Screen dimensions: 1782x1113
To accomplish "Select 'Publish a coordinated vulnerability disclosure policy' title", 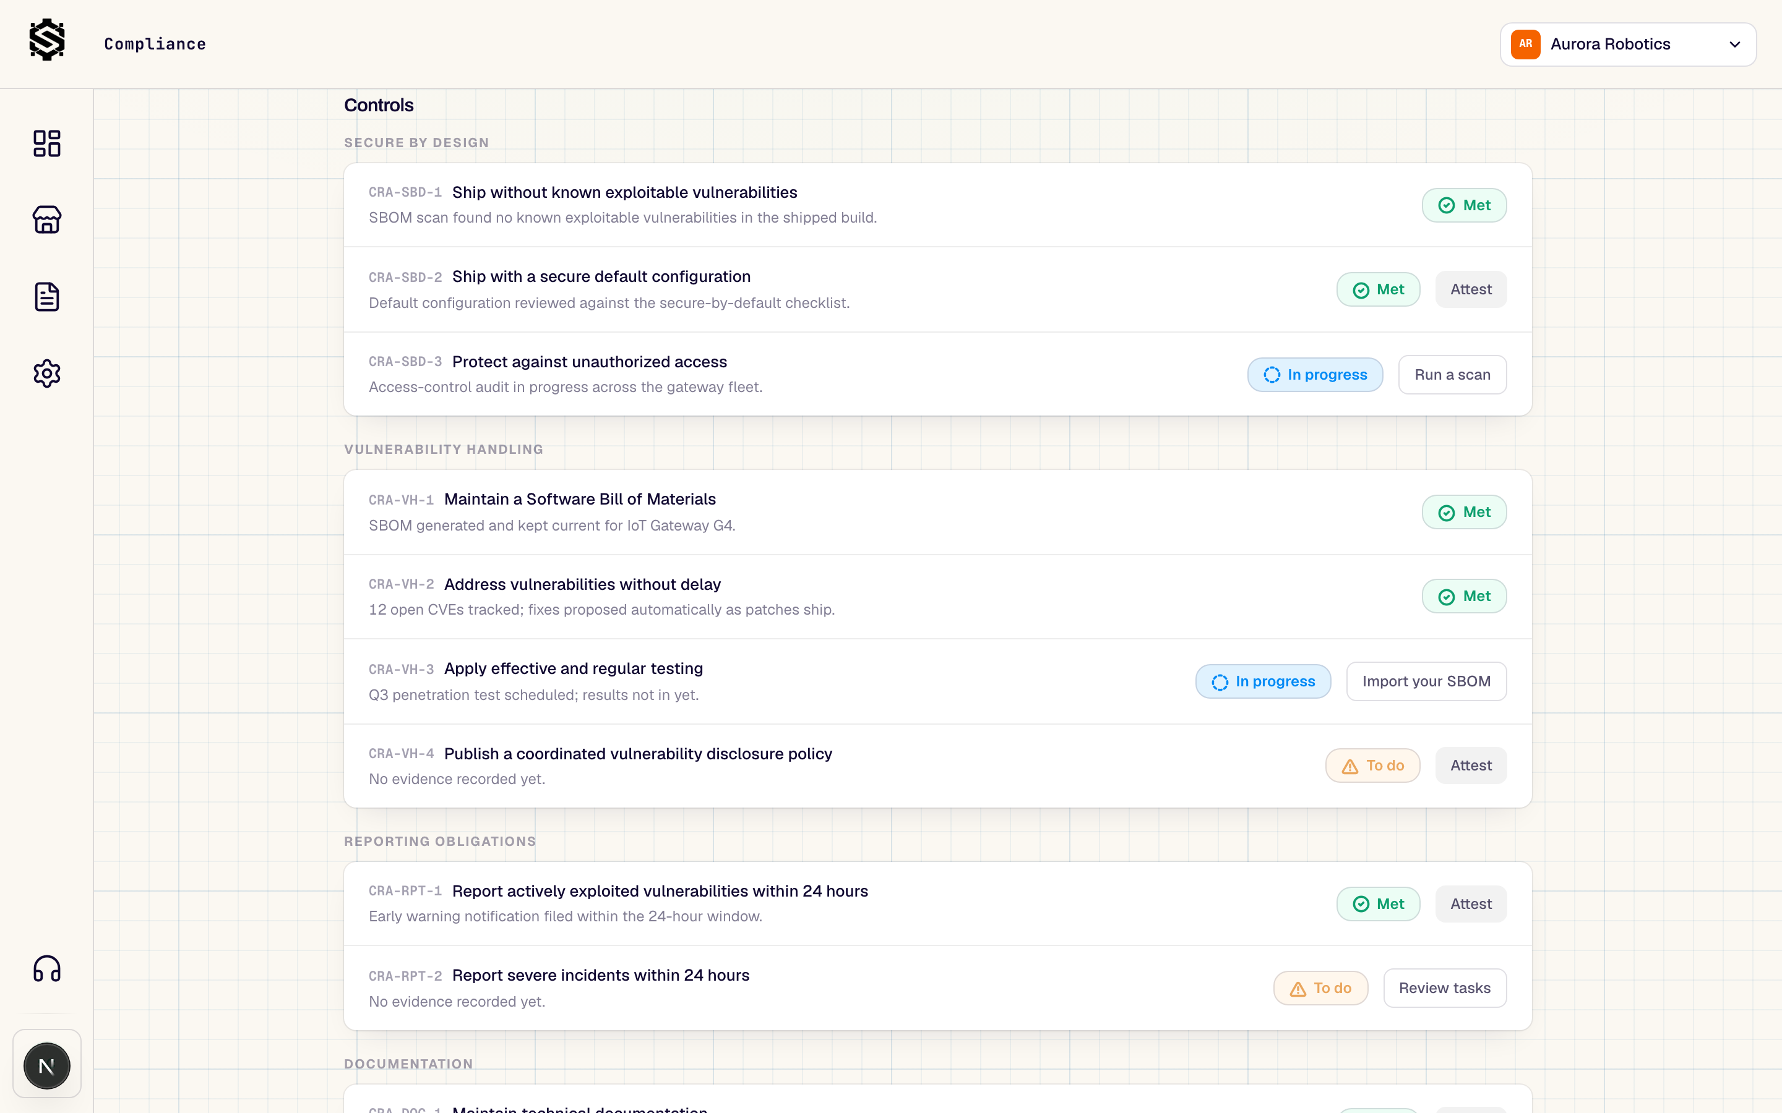I will pos(638,754).
